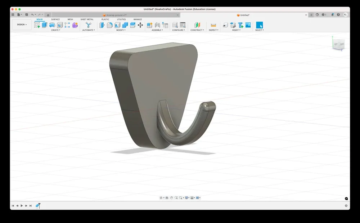Viewport: 360px width, 223px height.
Task: Select the Insert McMaster-Carr Component tool
Action: click(x=240, y=25)
